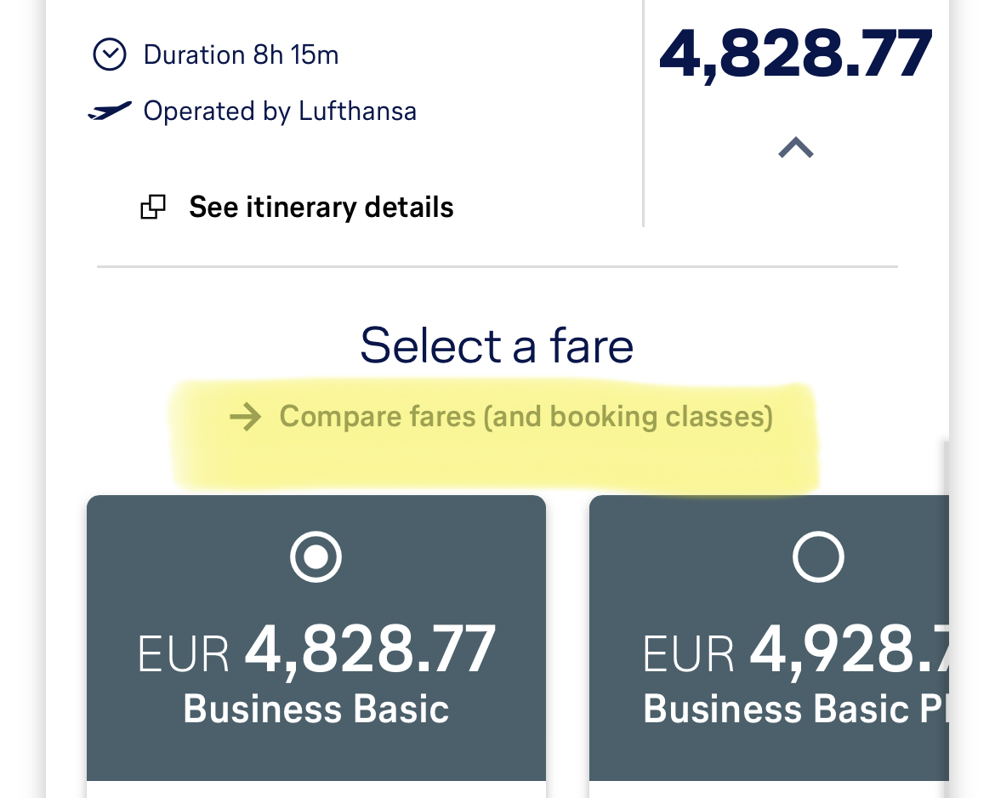The width and height of the screenshot is (995, 798).
Task: Click the Select a fare heading
Action: (497, 345)
